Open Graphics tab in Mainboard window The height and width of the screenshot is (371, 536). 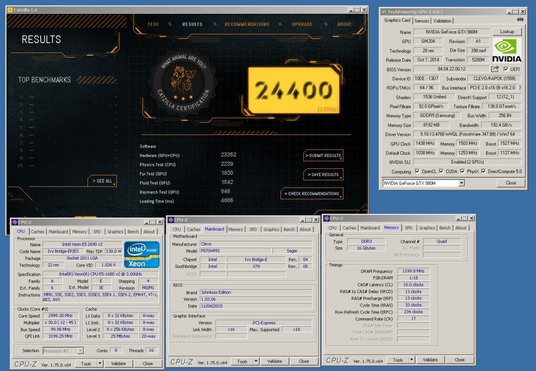(x=271, y=229)
